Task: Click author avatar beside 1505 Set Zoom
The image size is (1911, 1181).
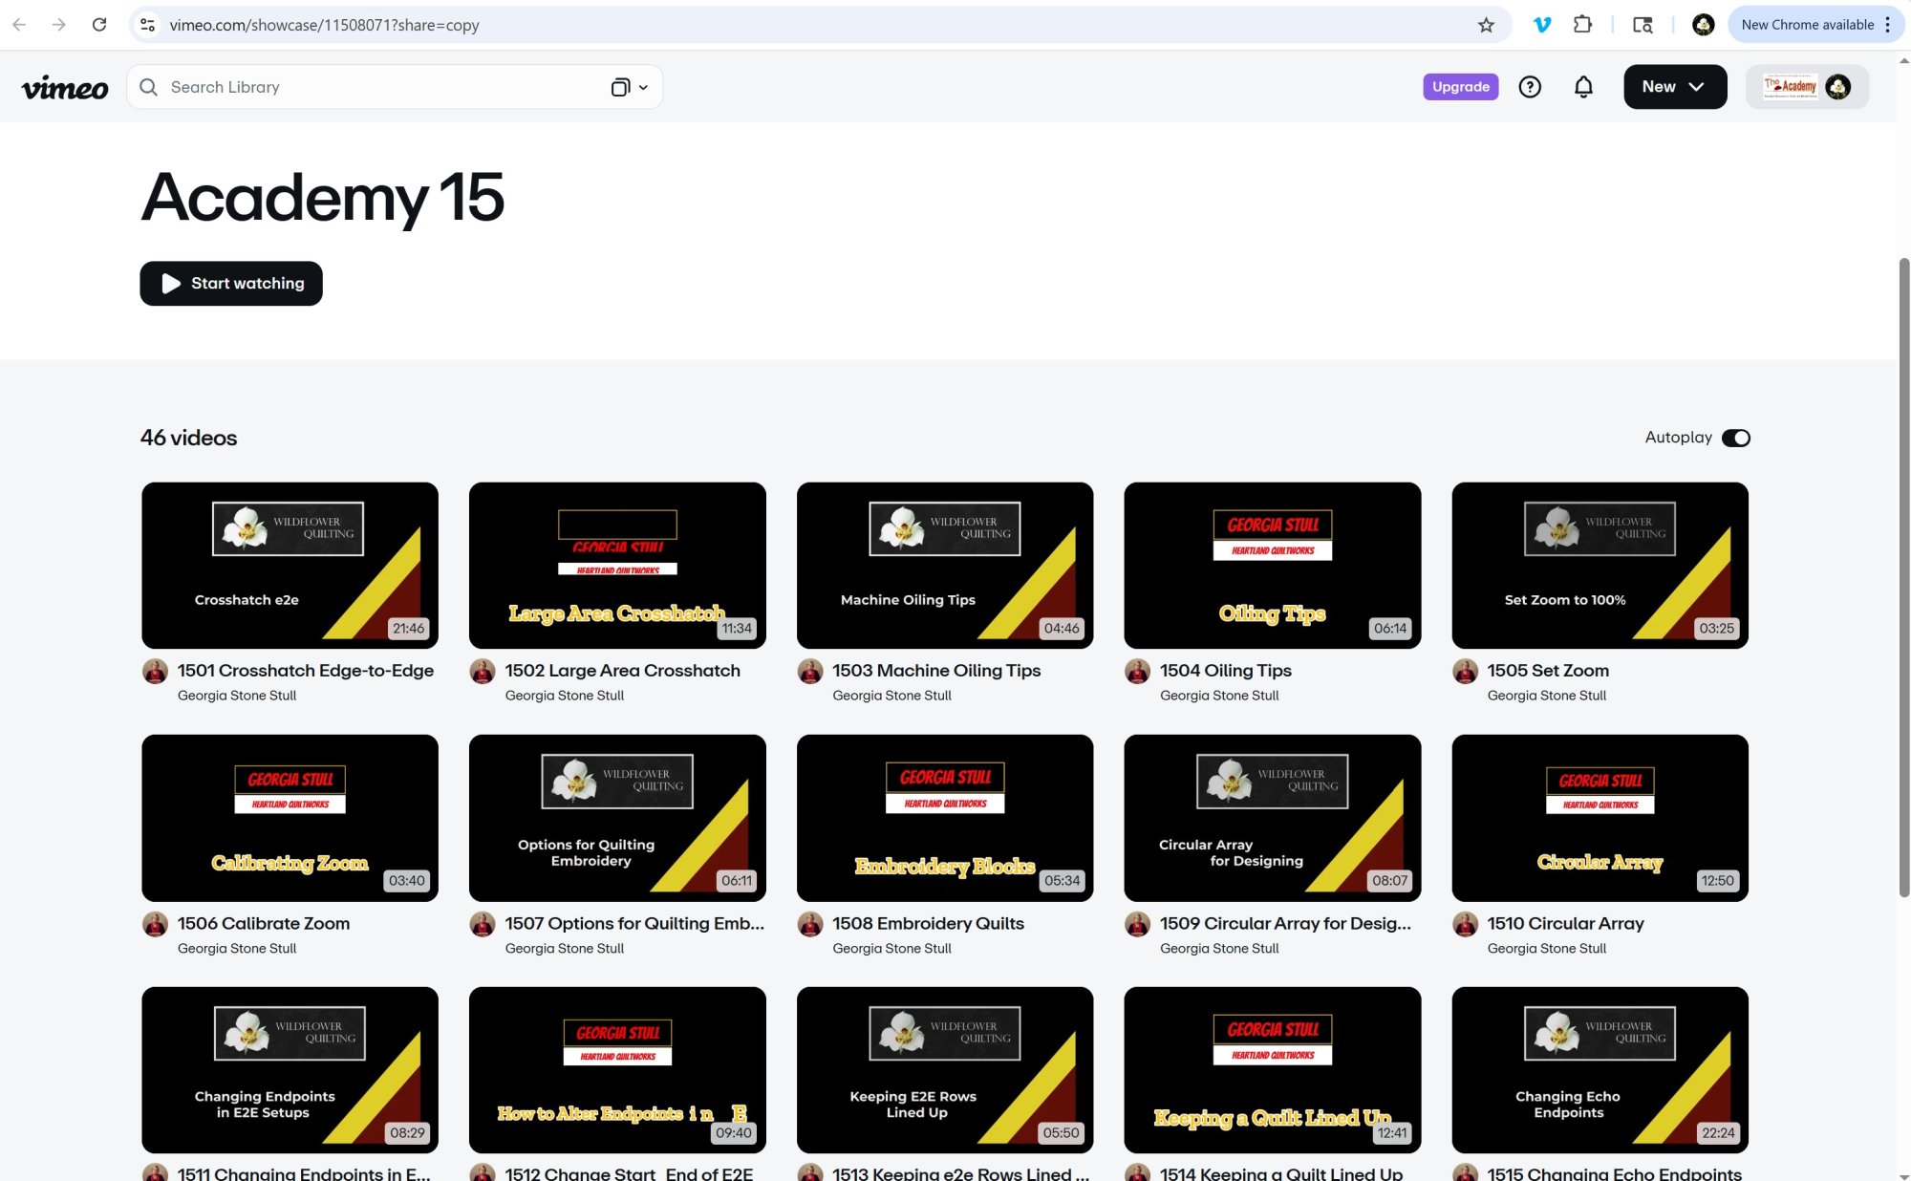Action: coord(1465,672)
